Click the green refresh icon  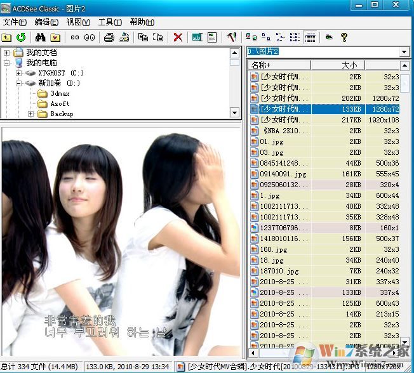tap(21, 37)
